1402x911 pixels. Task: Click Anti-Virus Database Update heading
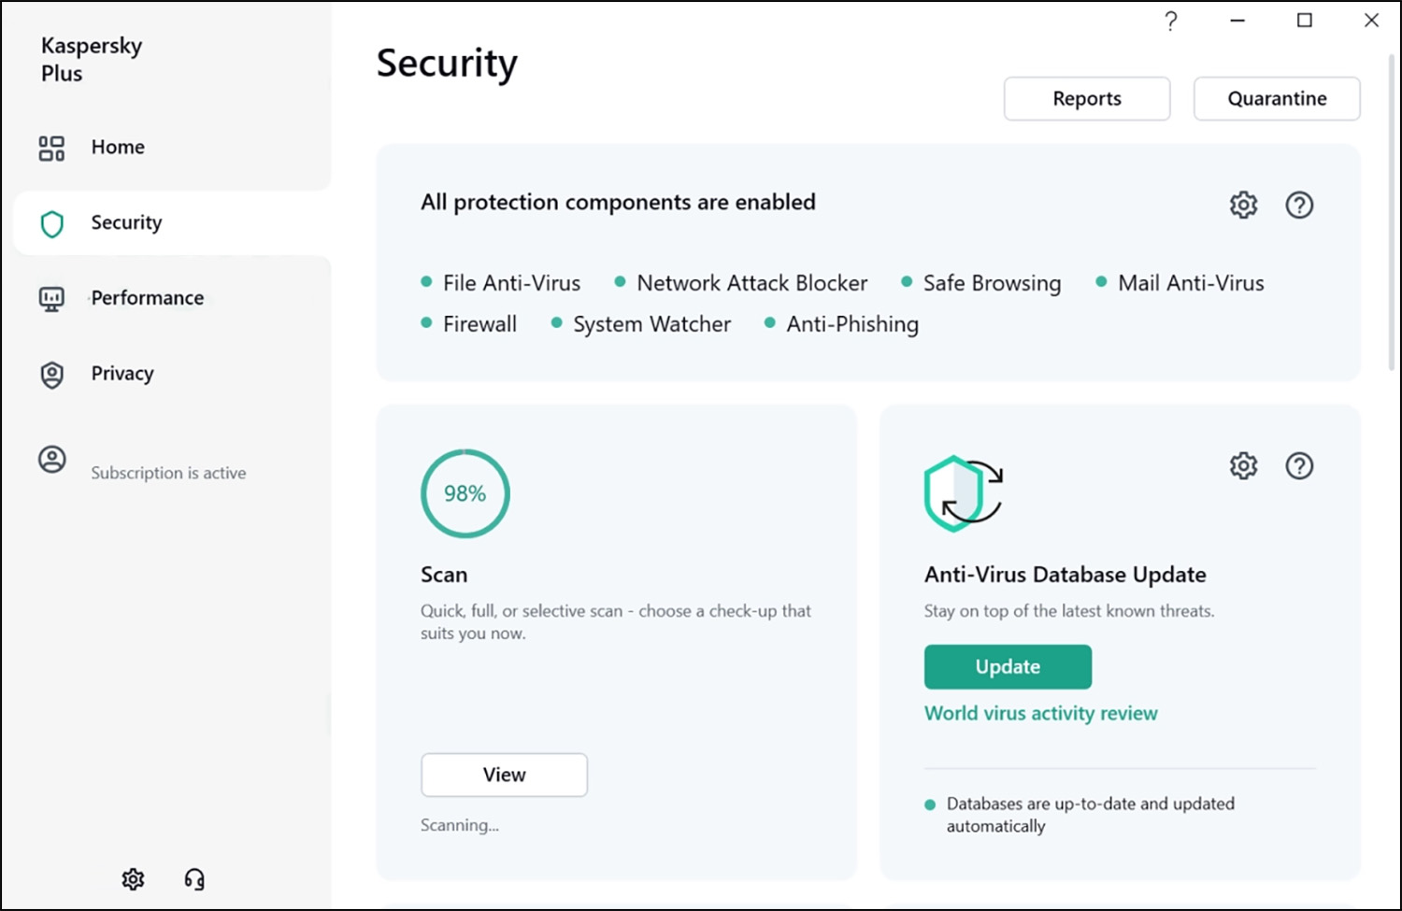(1065, 575)
